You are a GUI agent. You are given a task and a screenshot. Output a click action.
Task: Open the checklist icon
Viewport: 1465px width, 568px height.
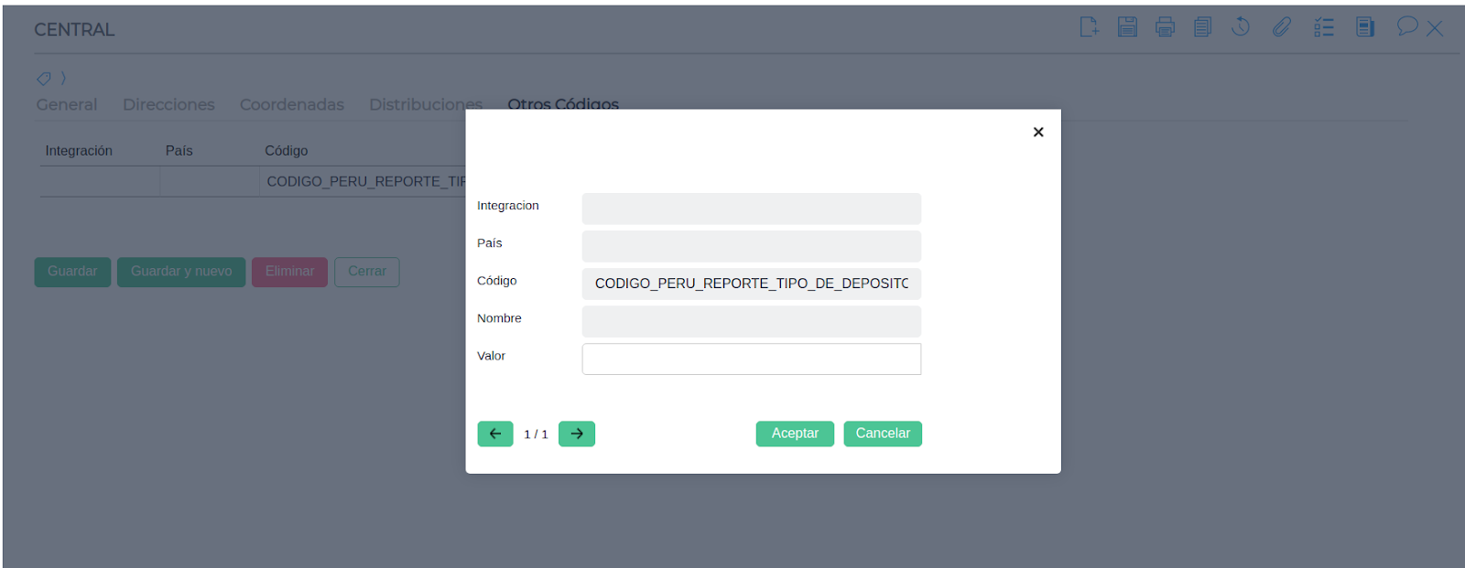tap(1324, 27)
